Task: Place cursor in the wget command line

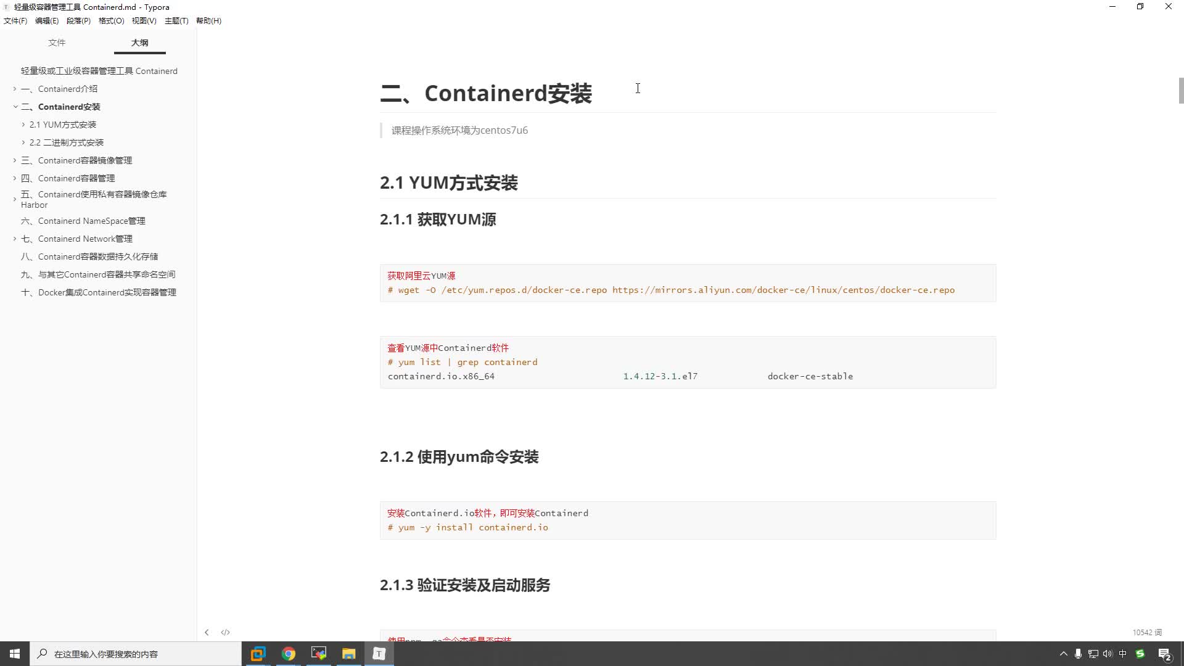Action: [x=671, y=290]
